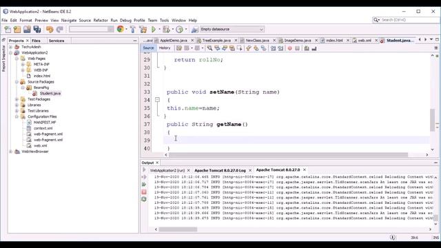Switch to the Files panel tab
Screen dimensions: 441x248
[36, 41]
